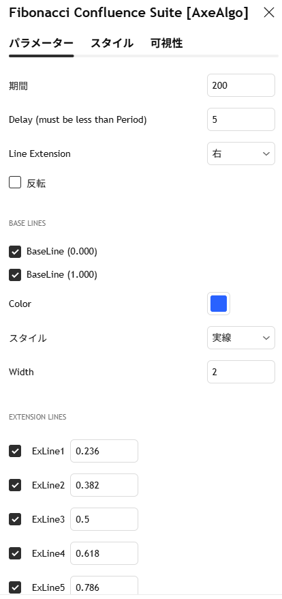This screenshot has height=599, width=282.
Task: Select the パラメーター tab
Action: [x=42, y=43]
